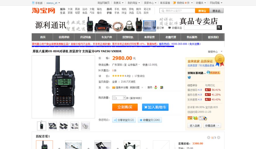Focus the Taobao main search field
Screen dimensions: 256x149
[177, 11]
